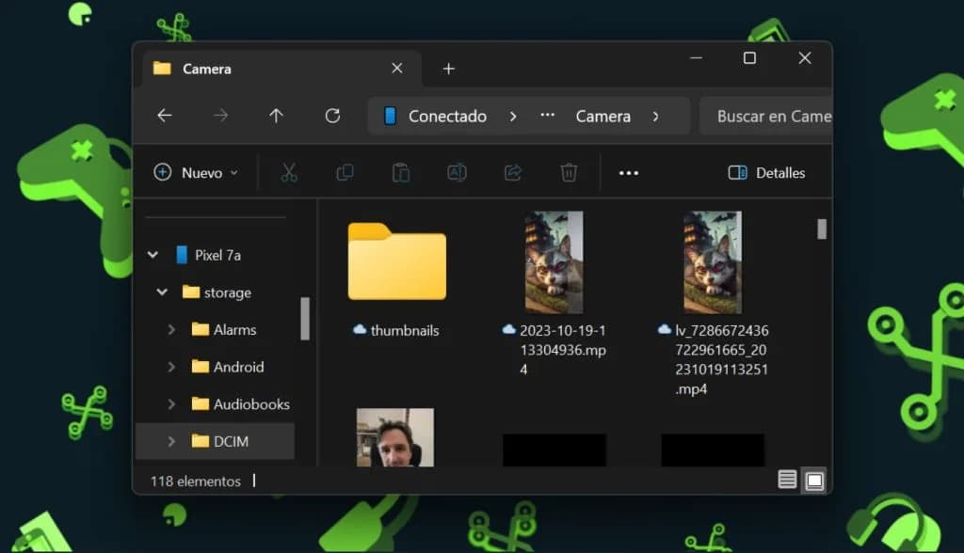The width and height of the screenshot is (964, 553).
Task: Click the Rename icon in toolbar
Action: coord(457,173)
